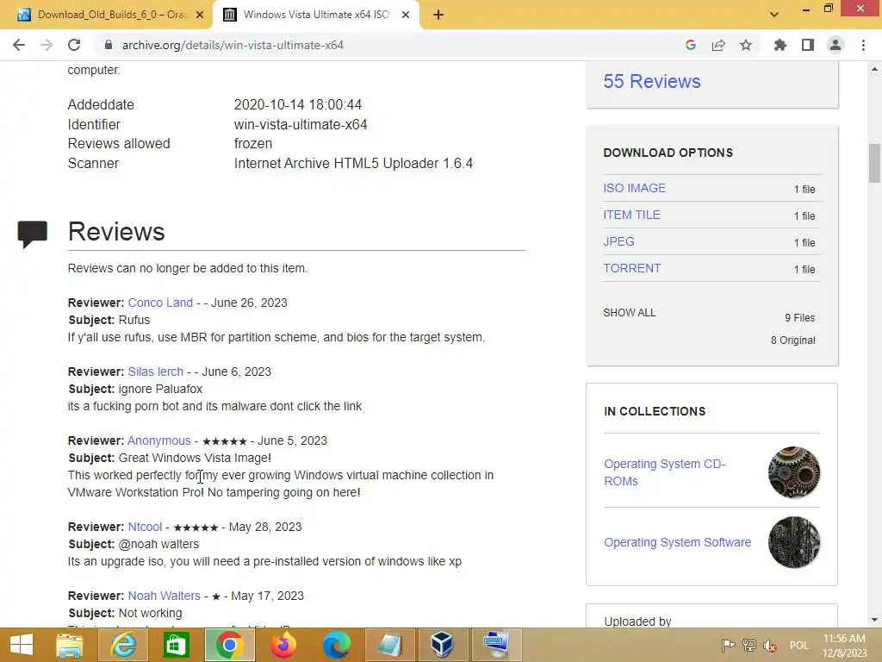The width and height of the screenshot is (882, 662).
Task: Open reviewer Conco Land profile
Action: pyautogui.click(x=160, y=303)
